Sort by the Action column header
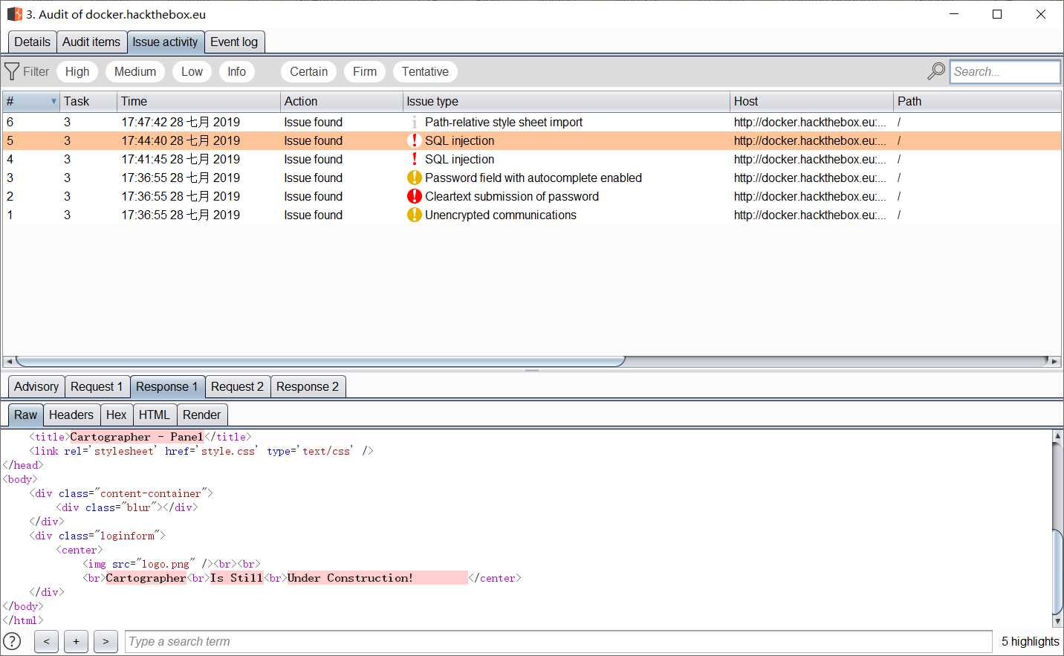Viewport: 1064px width, 656px height. 342,101
